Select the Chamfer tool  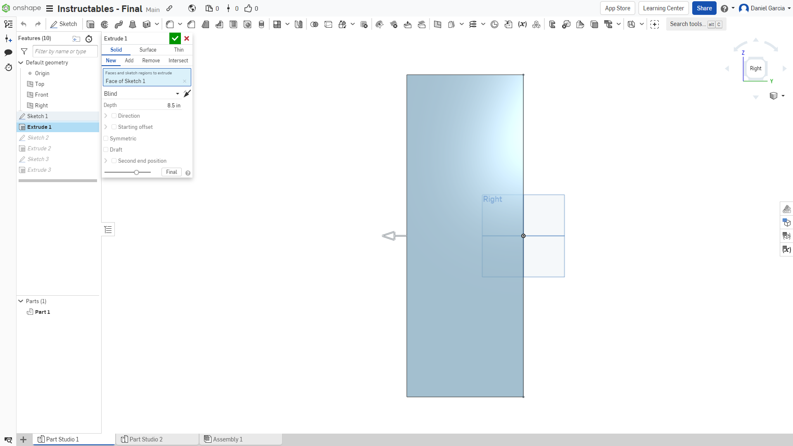pos(191,24)
